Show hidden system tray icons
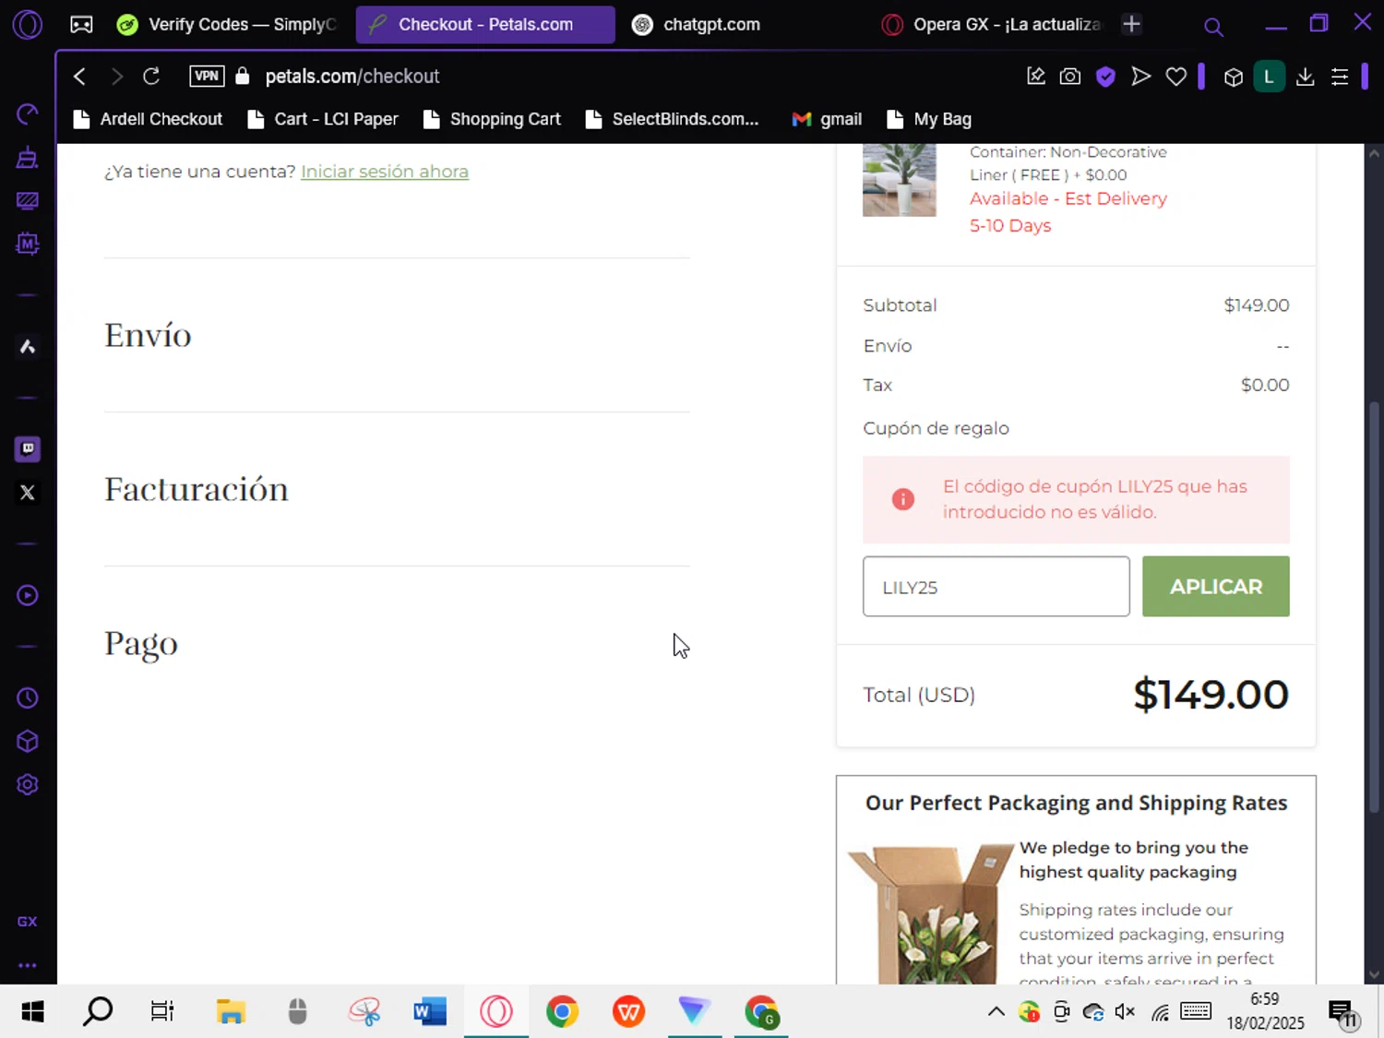This screenshot has height=1038, width=1384. point(996,1012)
